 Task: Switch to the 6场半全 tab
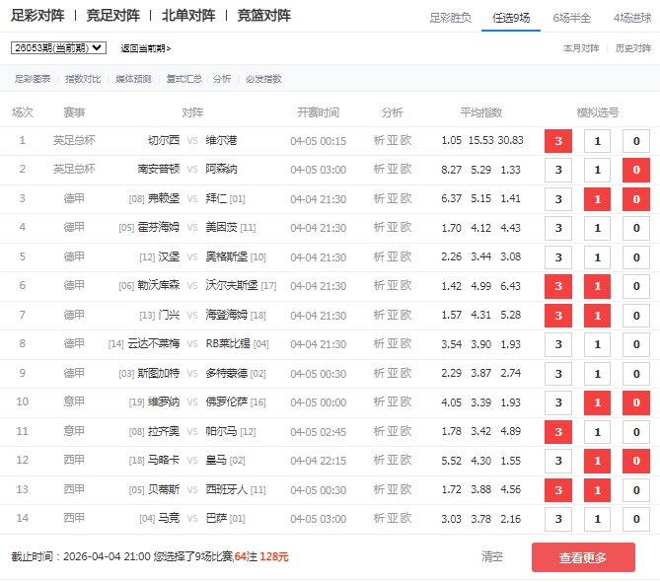pos(571,18)
